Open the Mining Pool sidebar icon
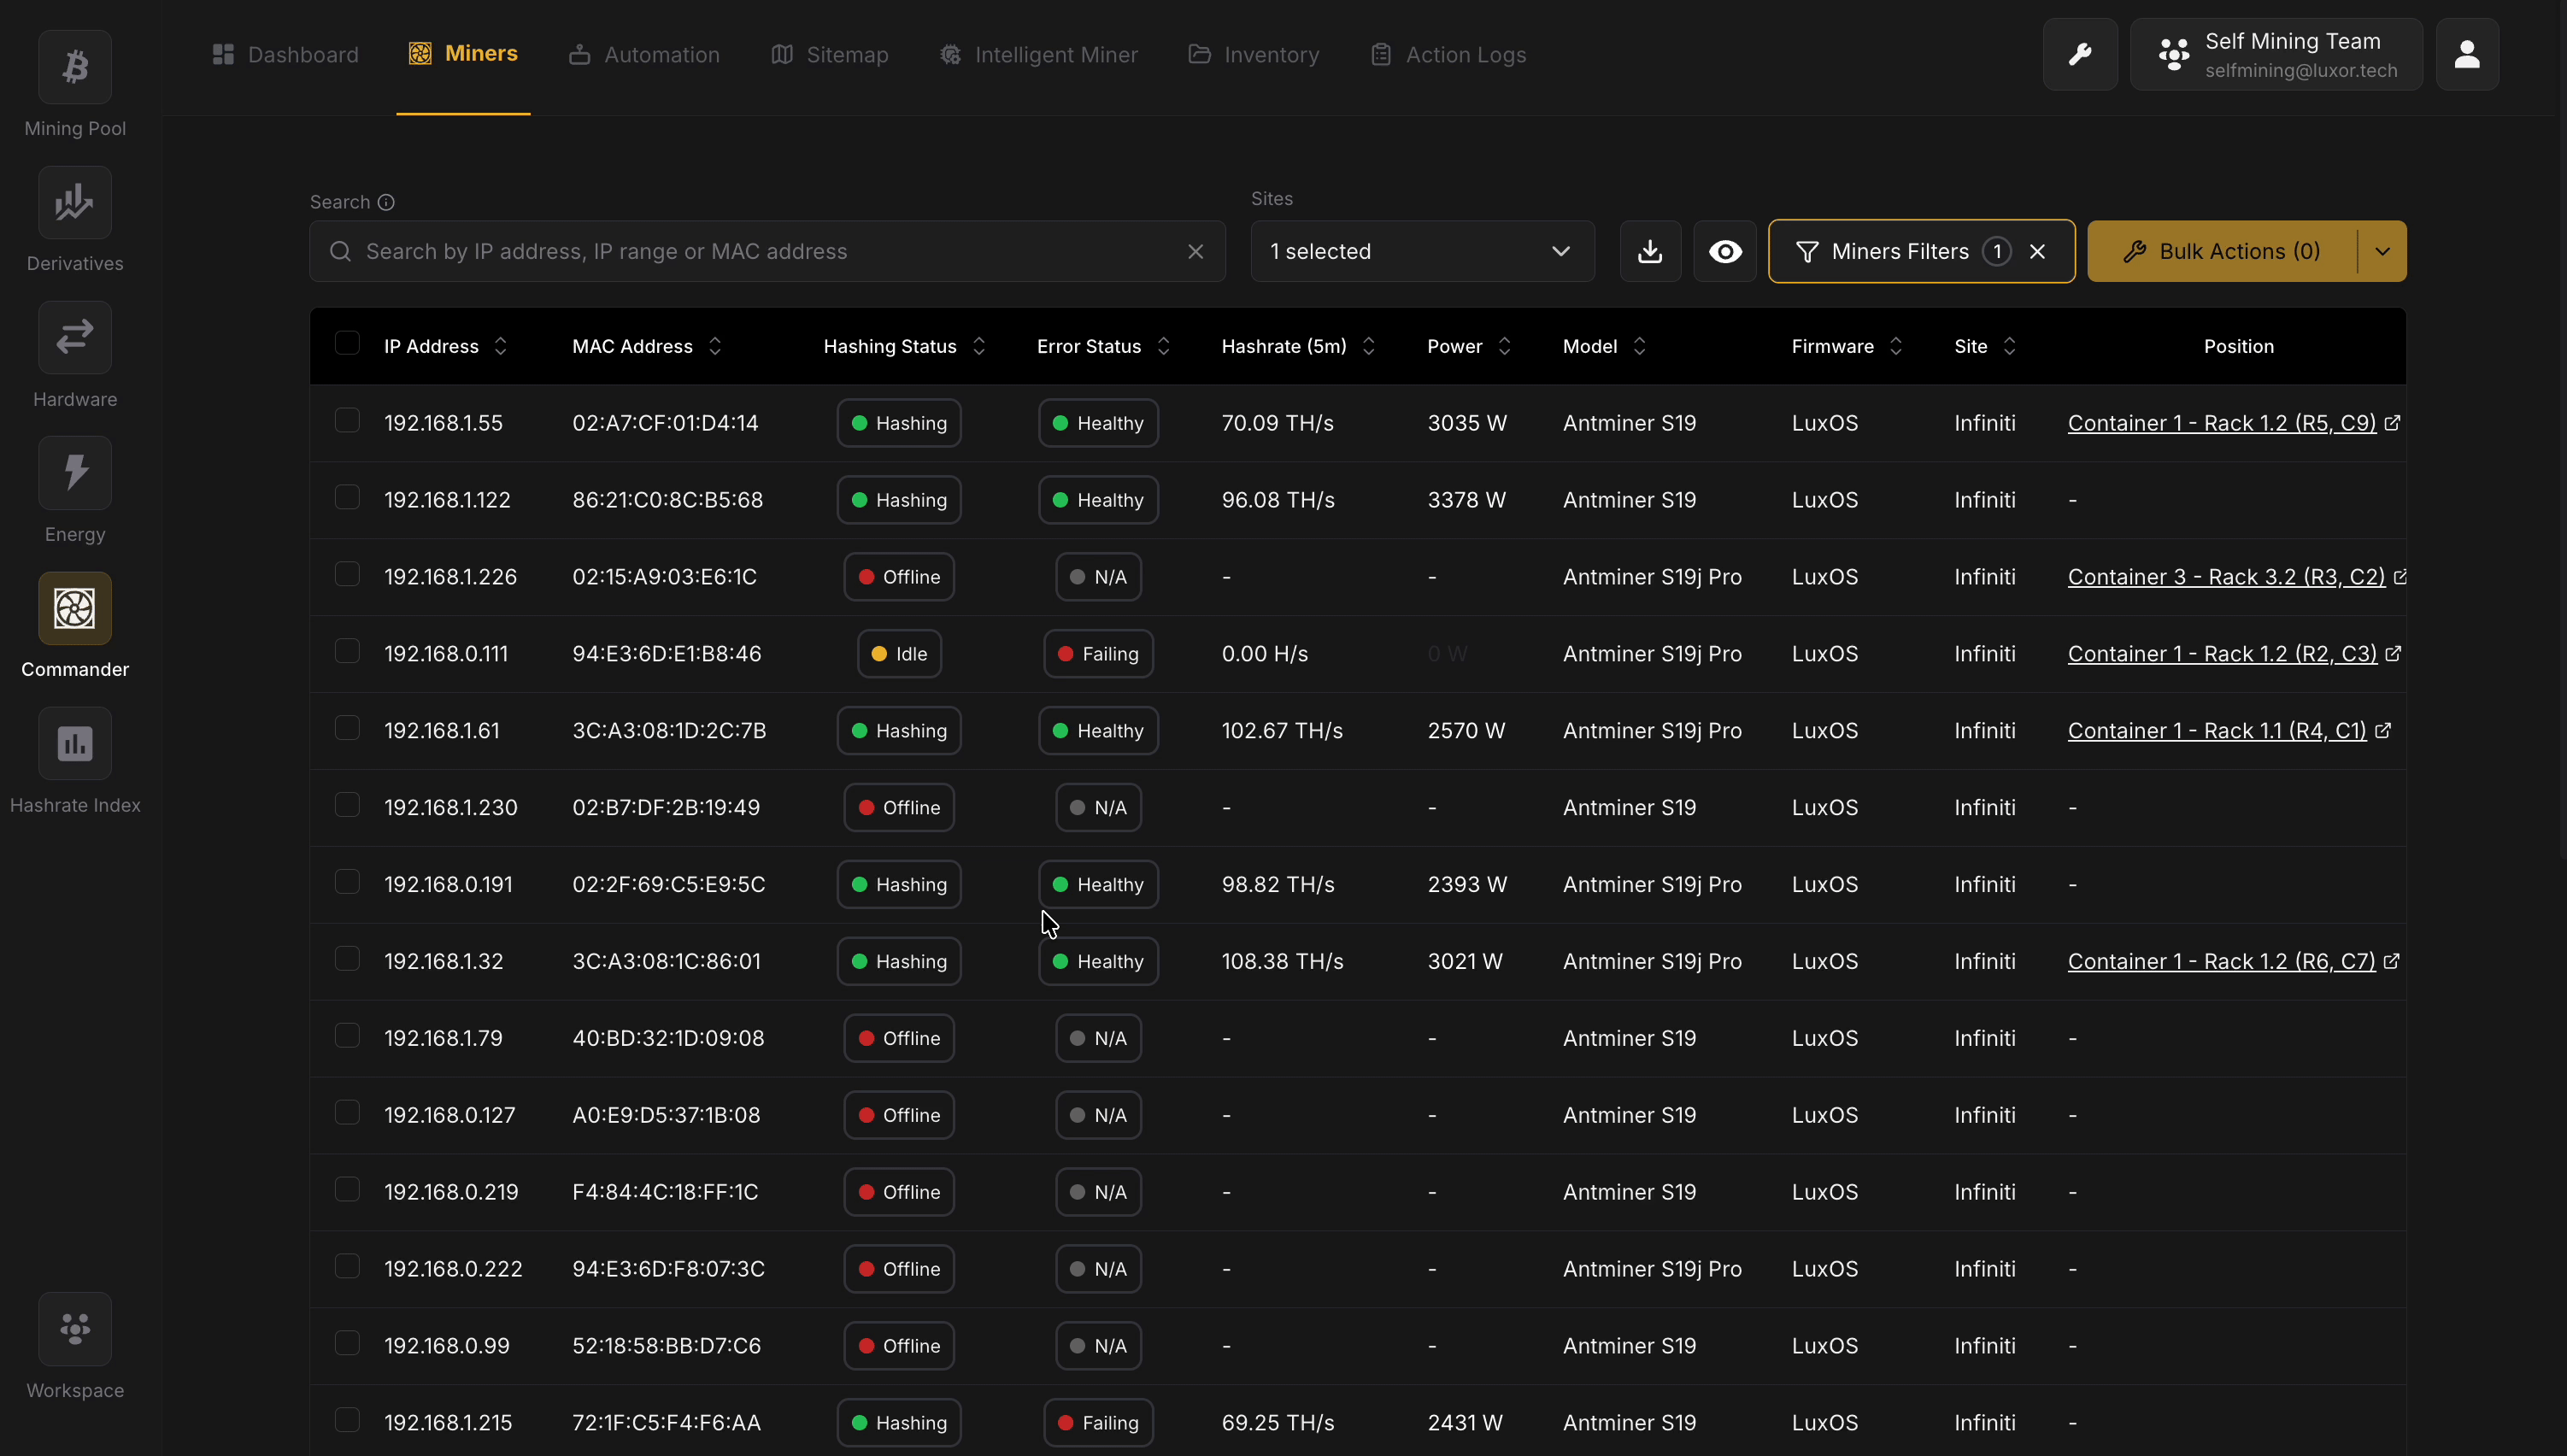This screenshot has height=1456, width=2567. [x=75, y=67]
